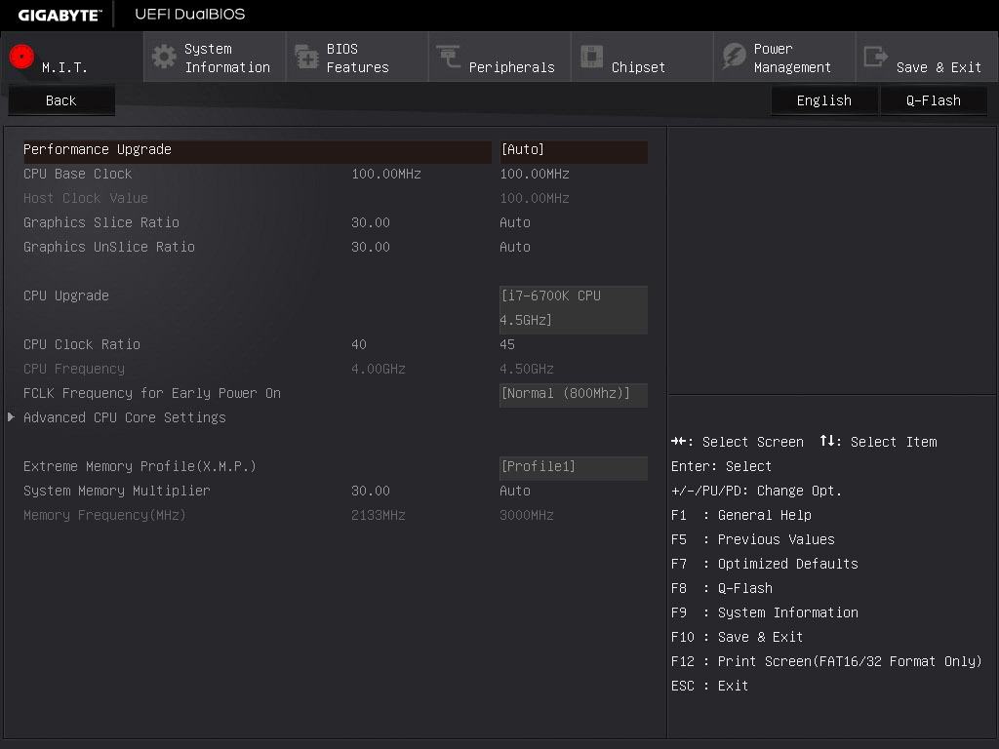Click the BIOS Features chip icon
Screen dimensions: 999x749
point(306,57)
